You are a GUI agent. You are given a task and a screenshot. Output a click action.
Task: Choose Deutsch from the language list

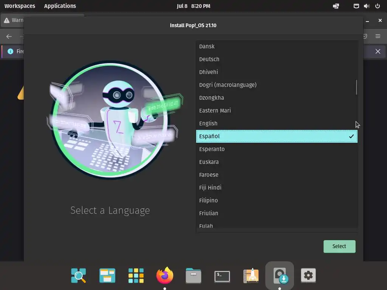[277, 59]
